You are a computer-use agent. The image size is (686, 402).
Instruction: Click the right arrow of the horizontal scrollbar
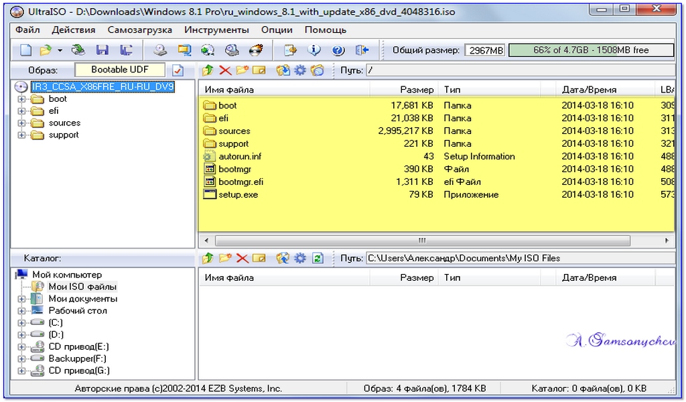[667, 241]
